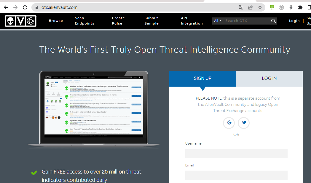Viewport: 311px width, 183px height.
Task: Open the grey round globe extension
Action: coord(281,7)
